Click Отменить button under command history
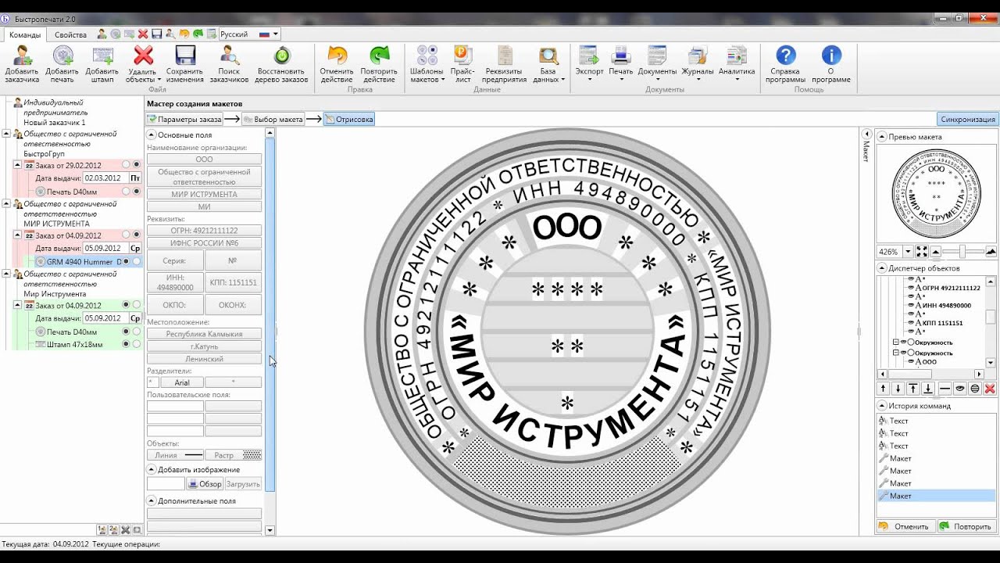Screen dimensions: 1000x563 point(905,526)
